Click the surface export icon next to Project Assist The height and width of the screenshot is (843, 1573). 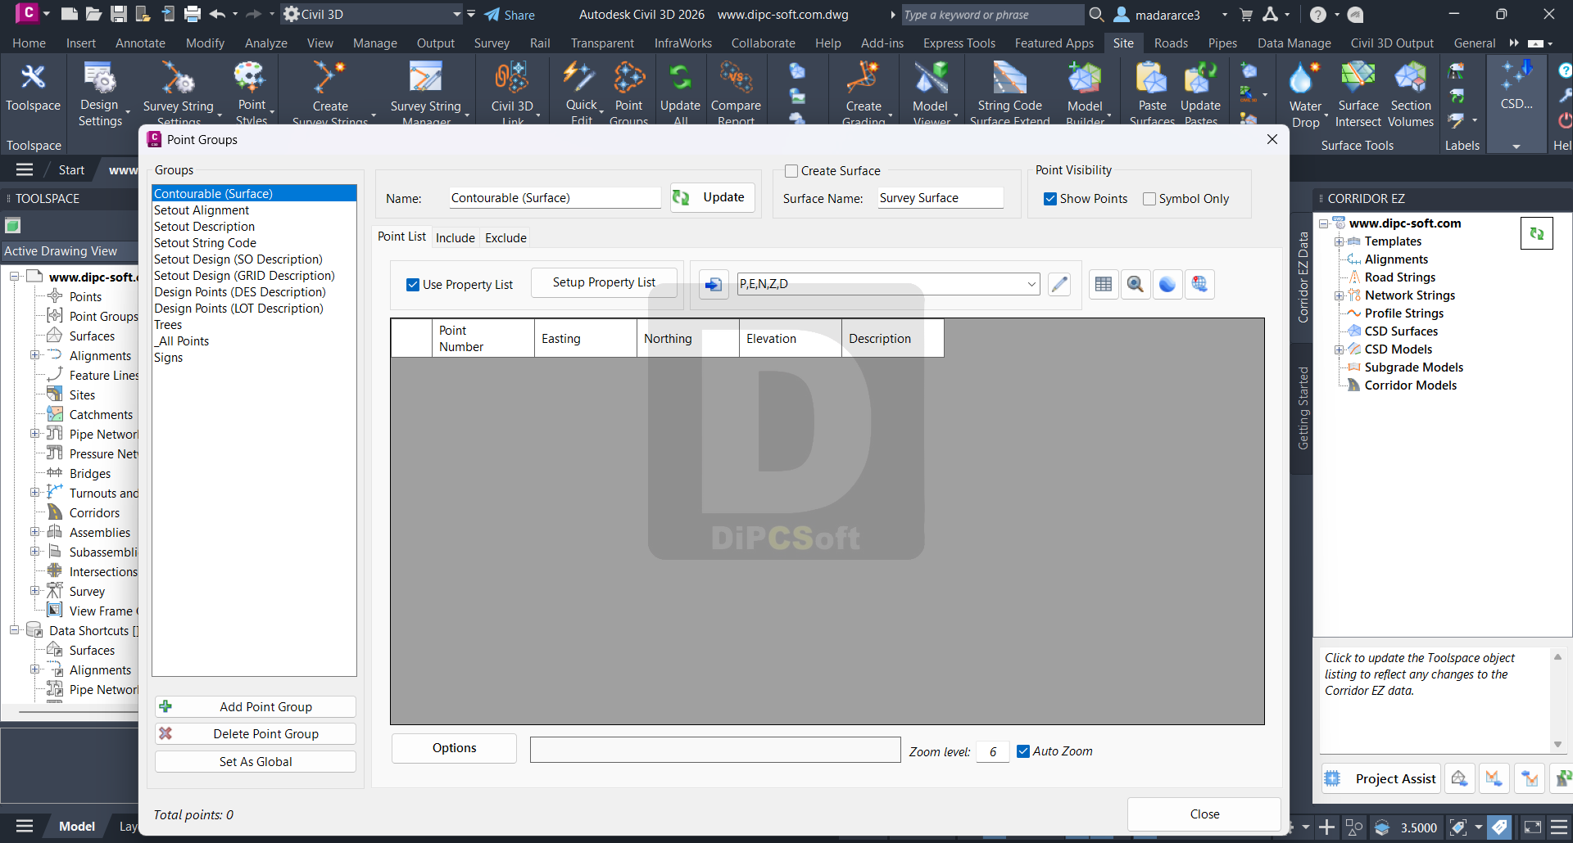point(1459,778)
